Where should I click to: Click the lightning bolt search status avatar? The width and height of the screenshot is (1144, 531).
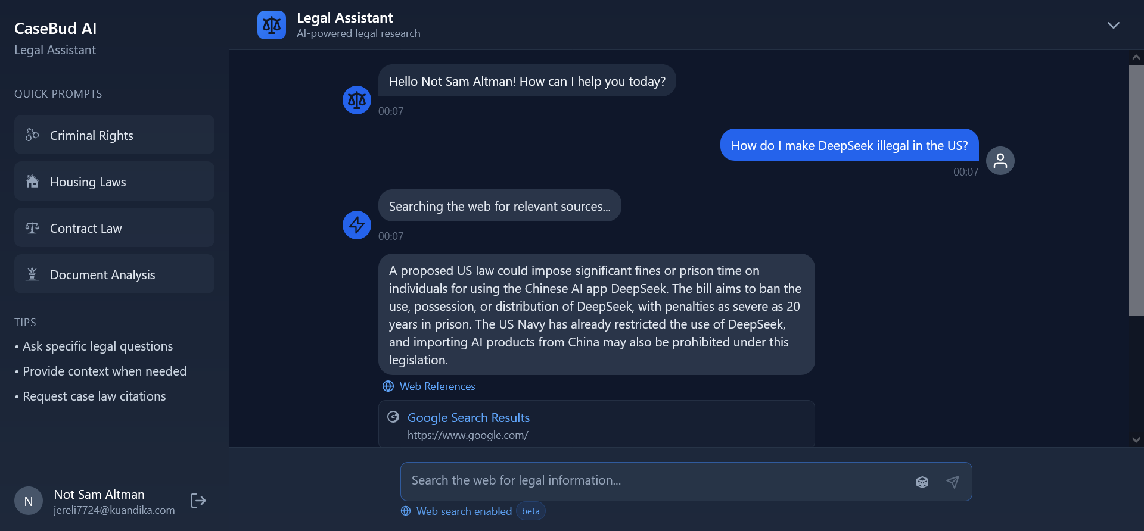(x=357, y=225)
